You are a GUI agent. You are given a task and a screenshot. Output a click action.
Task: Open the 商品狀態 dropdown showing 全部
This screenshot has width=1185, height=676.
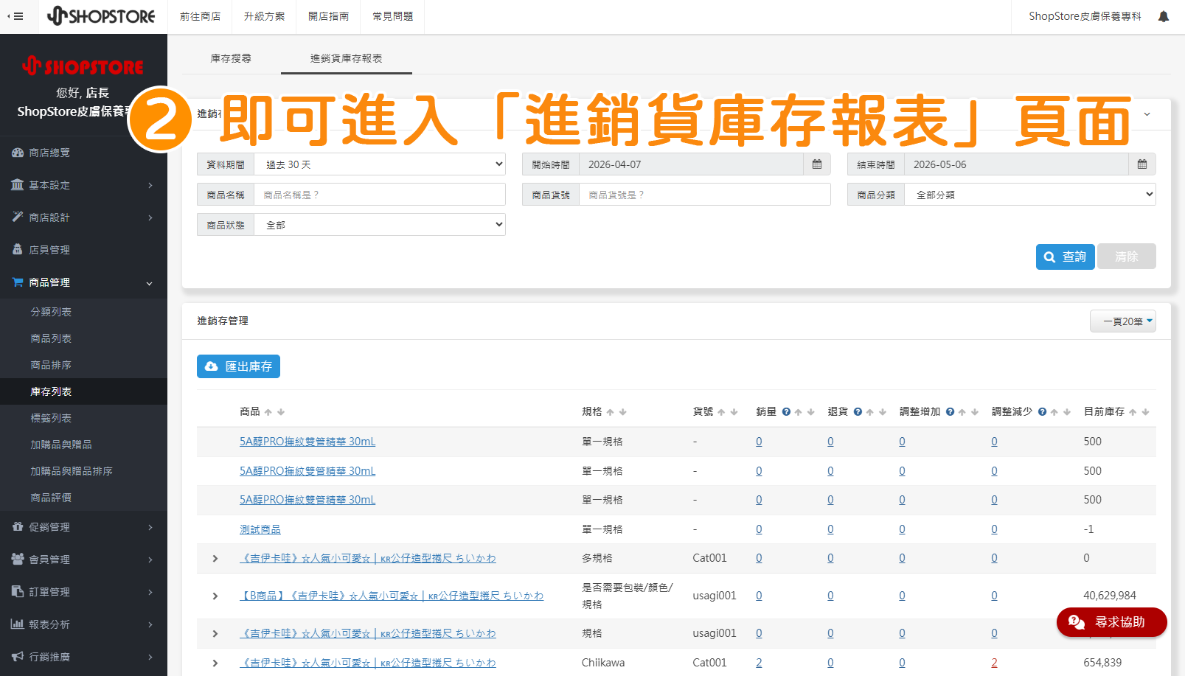click(380, 225)
